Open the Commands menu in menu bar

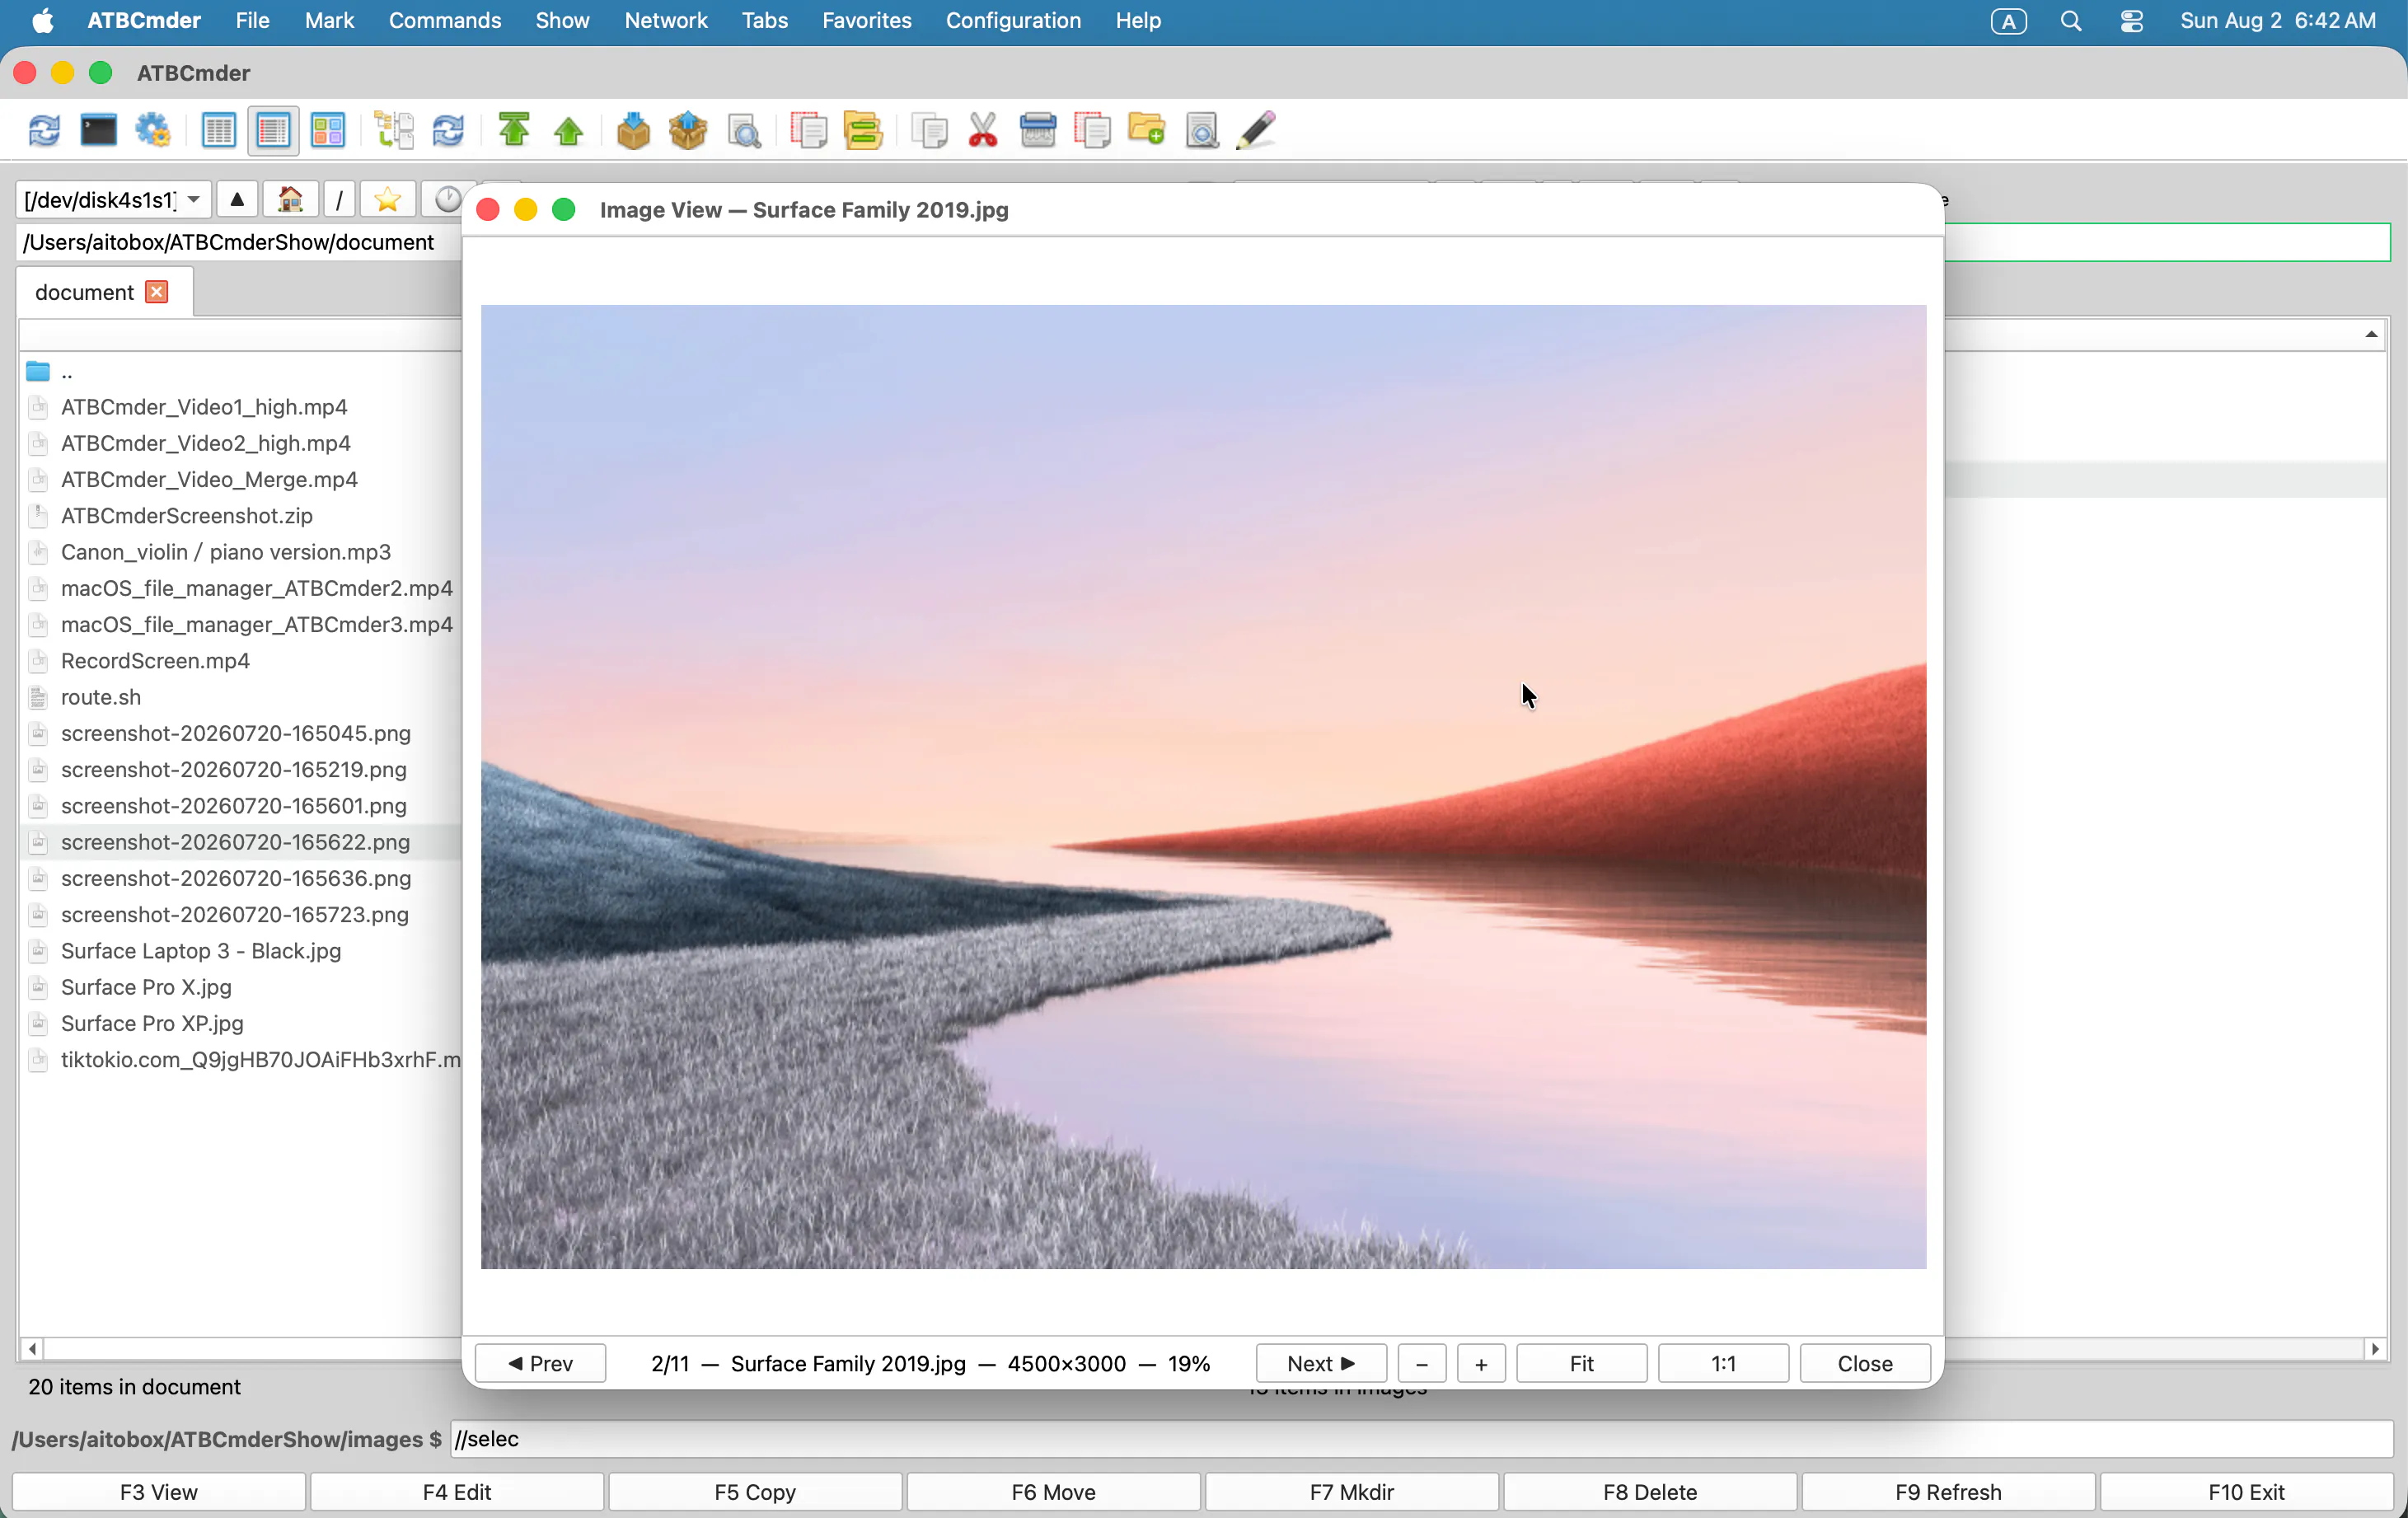[x=445, y=20]
